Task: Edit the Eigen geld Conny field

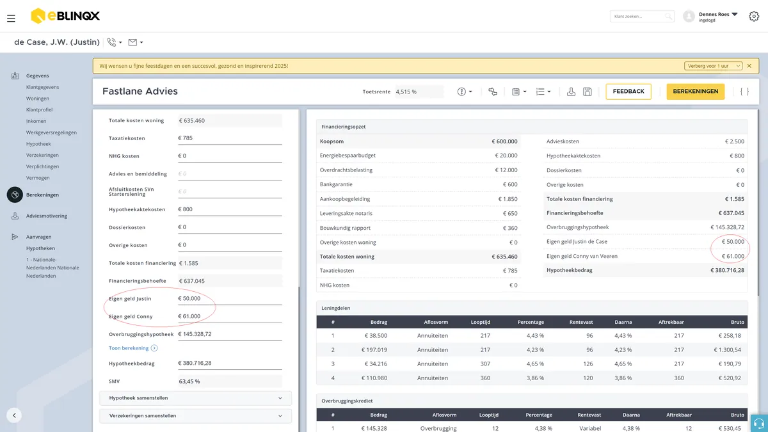Action: (230, 316)
